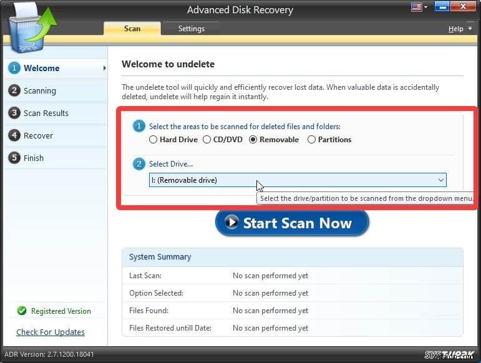Open the Help menu
The height and width of the screenshot is (363, 481).
pos(456,29)
